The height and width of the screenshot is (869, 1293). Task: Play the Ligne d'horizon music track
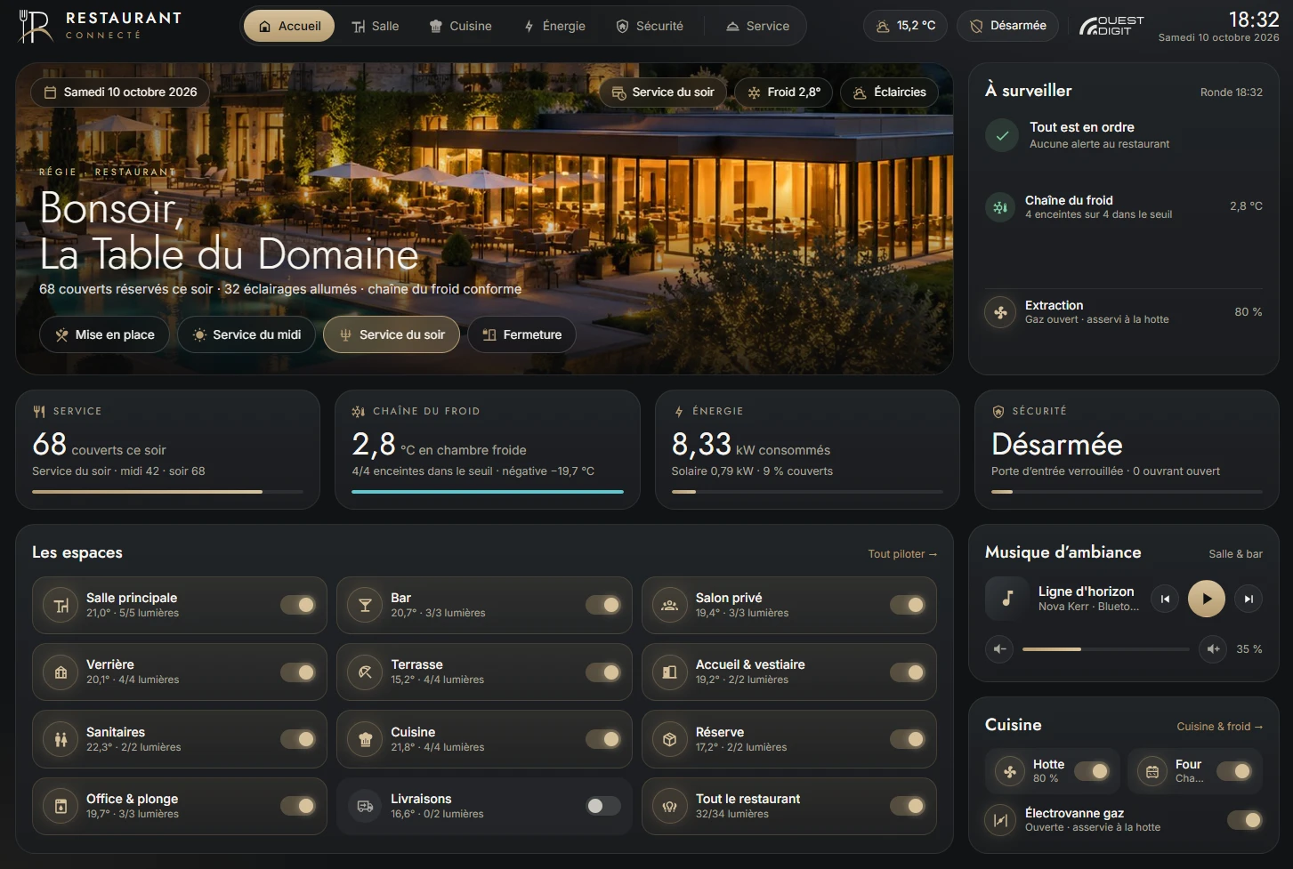click(x=1206, y=599)
